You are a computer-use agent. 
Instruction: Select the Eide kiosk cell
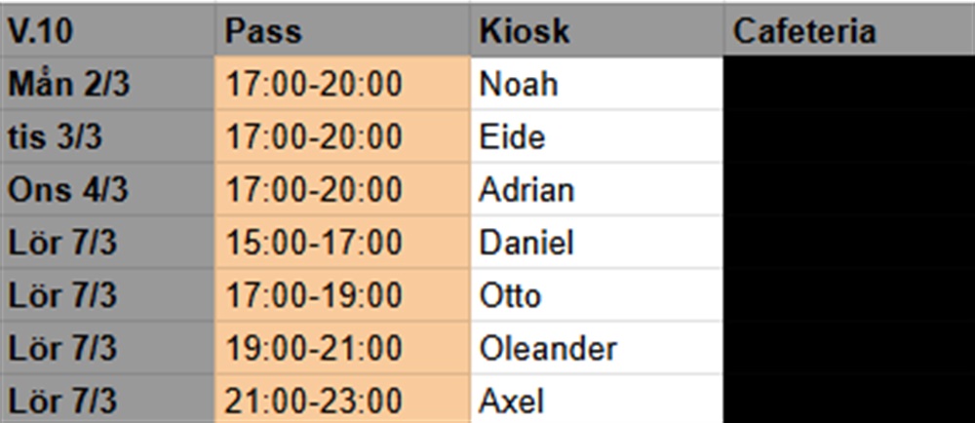point(596,136)
